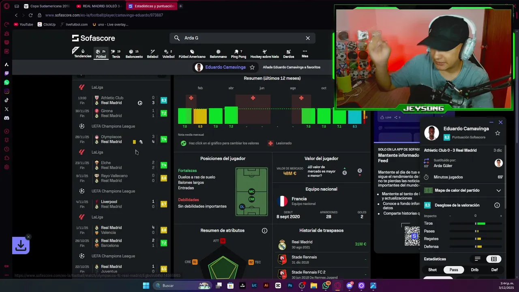Click the search field containing Arda G

pyautogui.click(x=242, y=38)
